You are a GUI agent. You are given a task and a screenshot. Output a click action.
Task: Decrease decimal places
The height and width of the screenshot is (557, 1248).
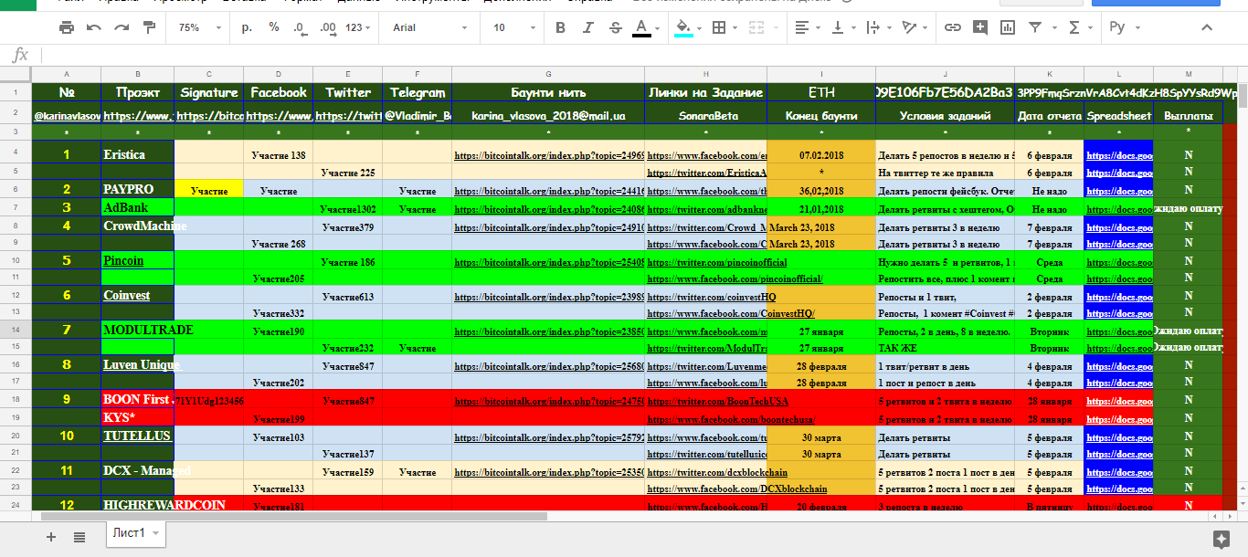click(300, 27)
